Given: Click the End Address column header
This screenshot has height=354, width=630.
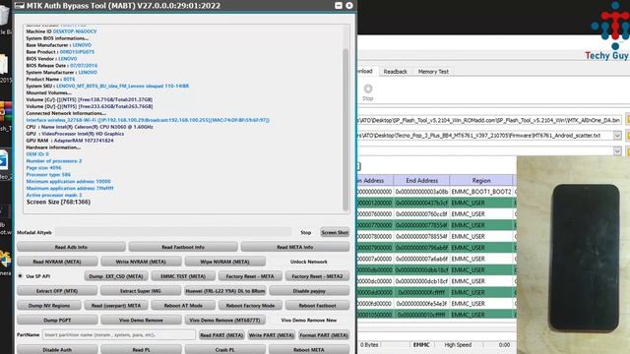Looking at the screenshot, I should [421, 181].
